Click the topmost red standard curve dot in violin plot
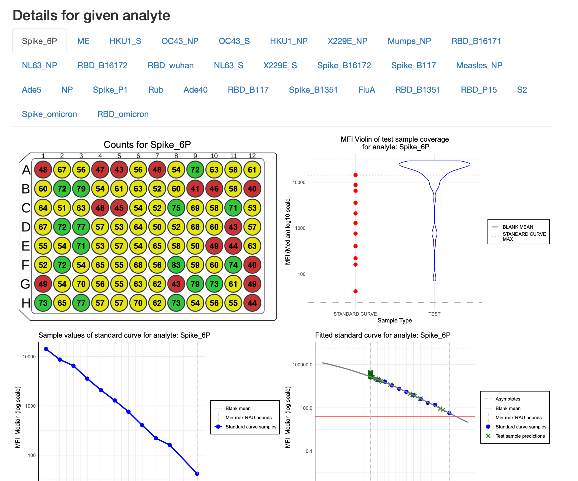Screen dimensions: 578x481 (355, 175)
